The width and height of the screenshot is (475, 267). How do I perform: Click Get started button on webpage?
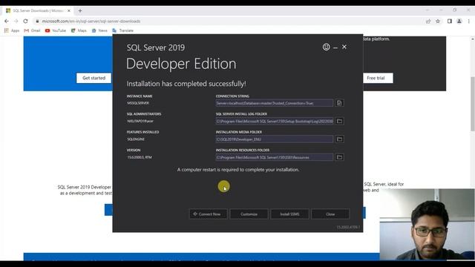pyautogui.click(x=94, y=78)
